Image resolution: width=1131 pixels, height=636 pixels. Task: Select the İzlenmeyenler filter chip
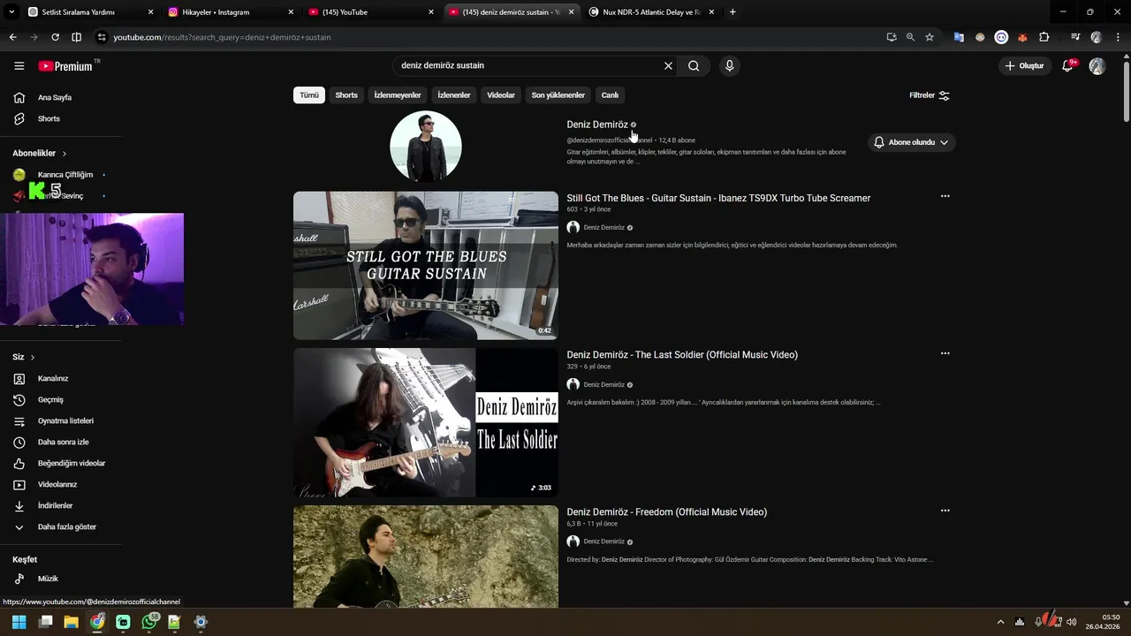398,95
